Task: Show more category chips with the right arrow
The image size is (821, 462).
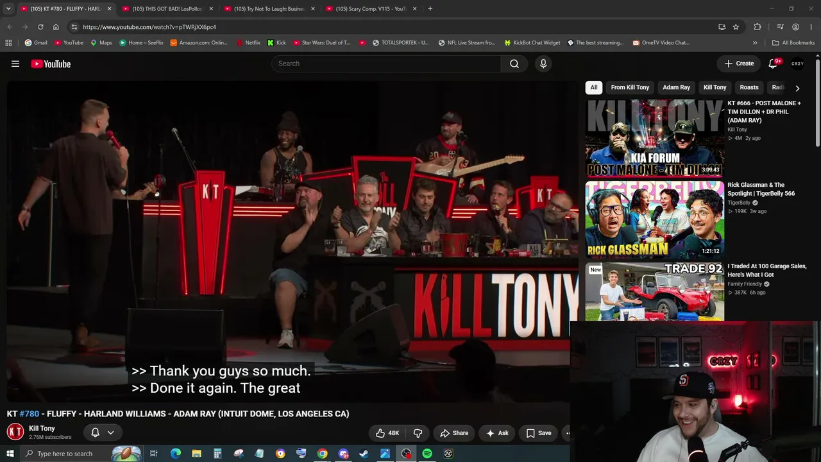Action: pos(797,88)
